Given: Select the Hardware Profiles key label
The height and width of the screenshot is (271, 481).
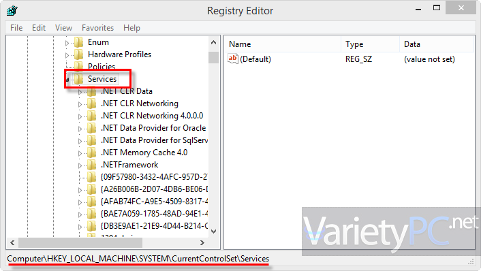Looking at the screenshot, I should (x=120, y=54).
